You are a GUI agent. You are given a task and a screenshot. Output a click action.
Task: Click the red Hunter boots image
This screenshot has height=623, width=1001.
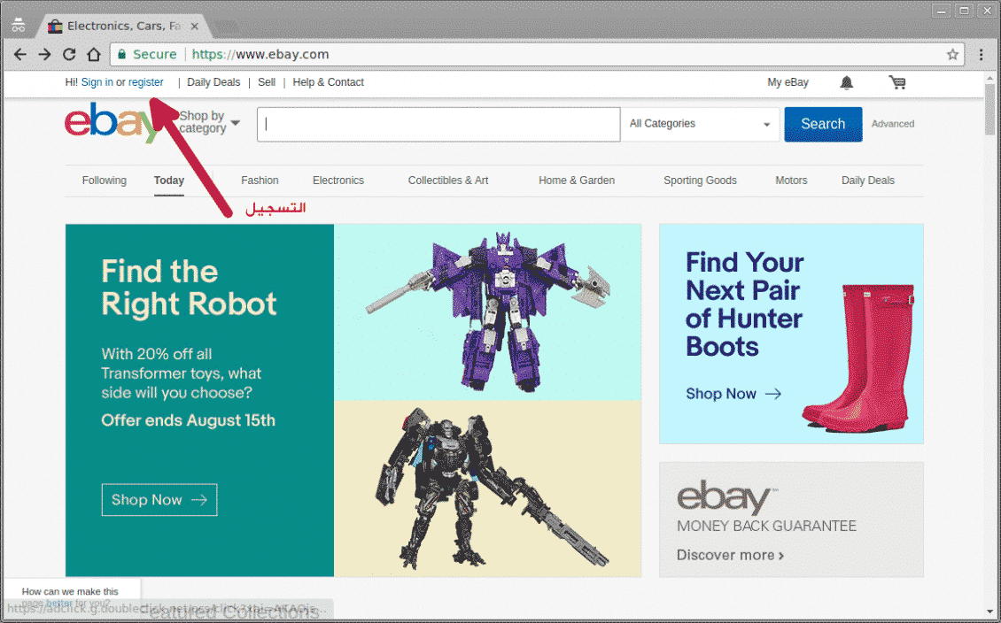858,358
